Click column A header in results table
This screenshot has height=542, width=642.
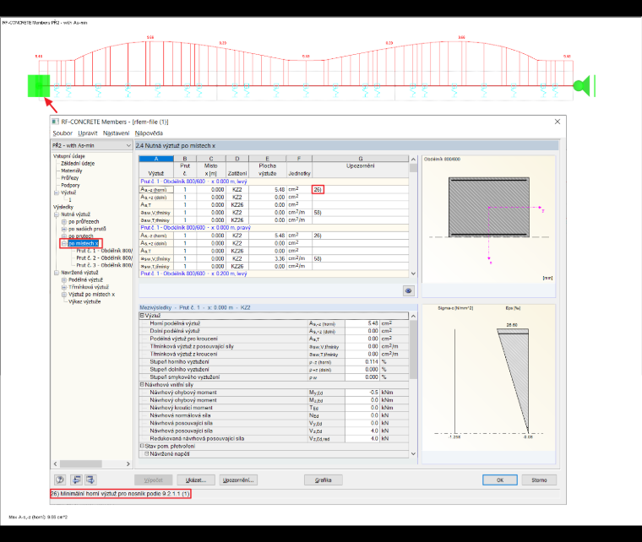click(156, 159)
